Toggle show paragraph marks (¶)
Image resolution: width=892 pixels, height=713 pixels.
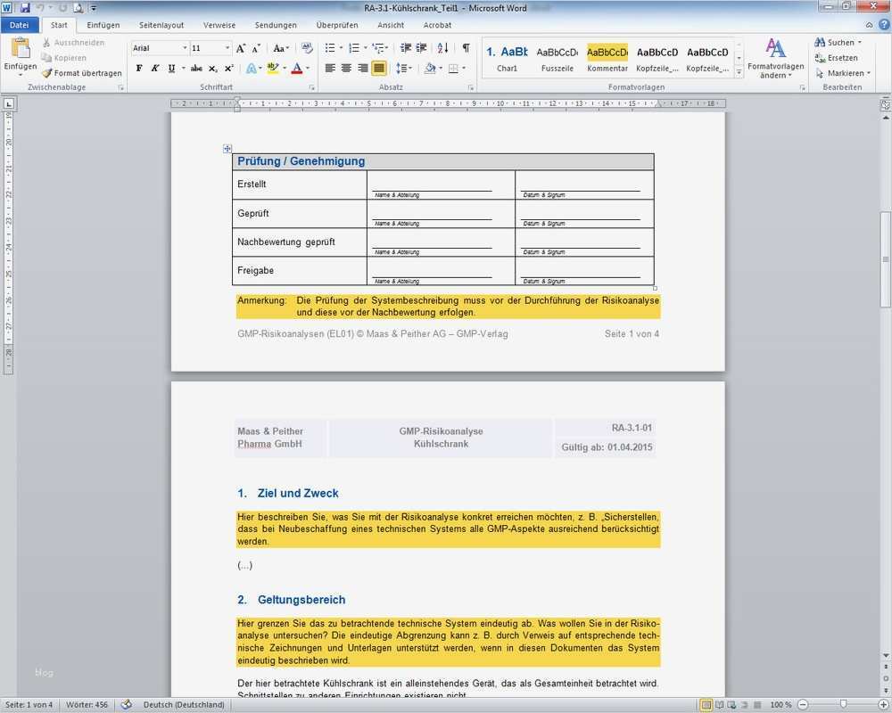(466, 48)
